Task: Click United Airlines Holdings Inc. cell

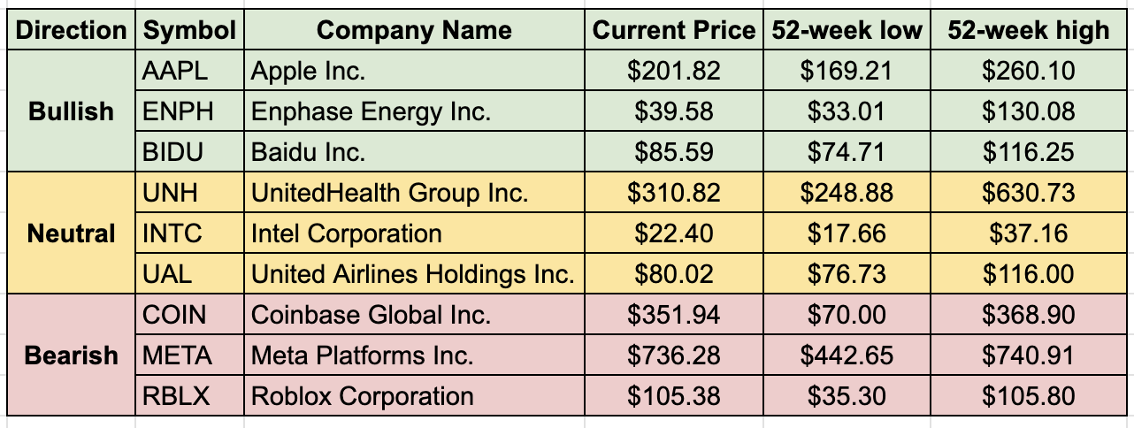Action: 414,274
